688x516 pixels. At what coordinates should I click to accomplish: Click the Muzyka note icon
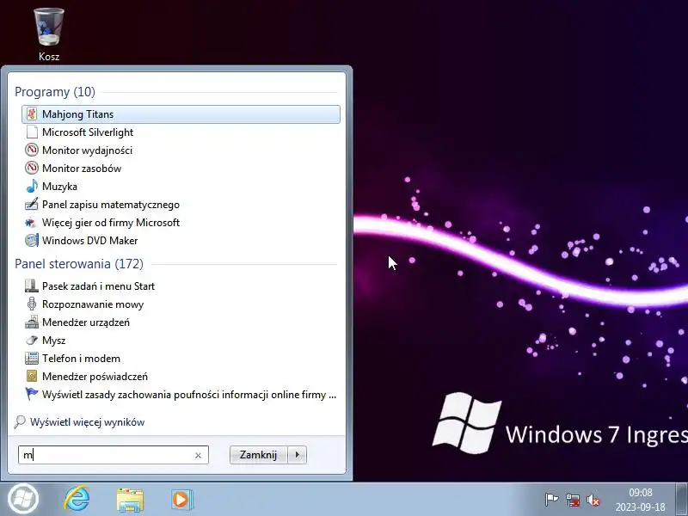pyautogui.click(x=32, y=186)
